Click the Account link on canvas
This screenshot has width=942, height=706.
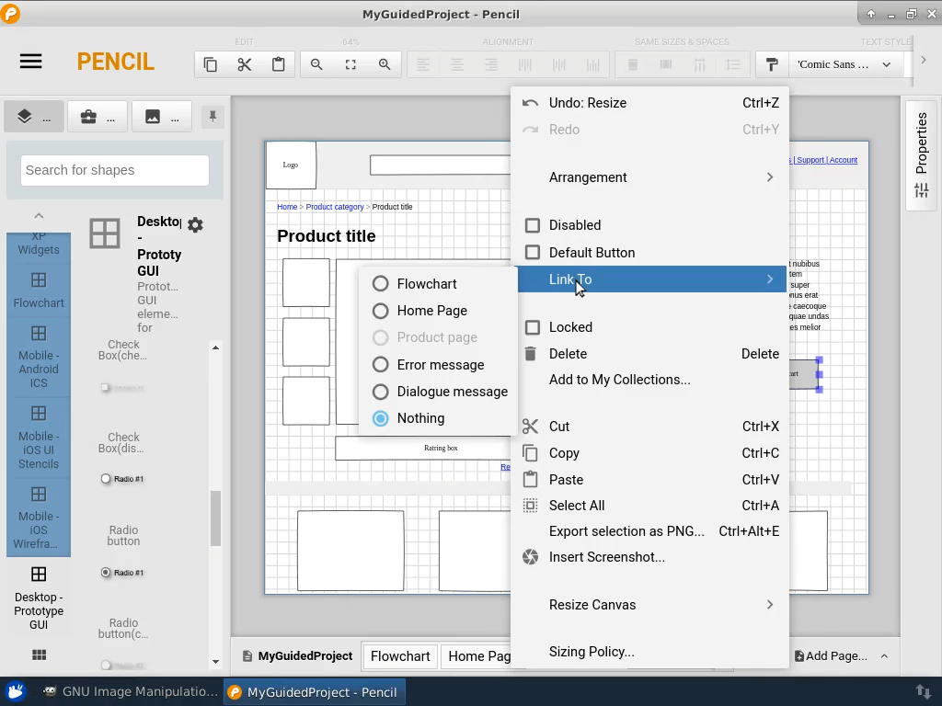click(x=844, y=160)
